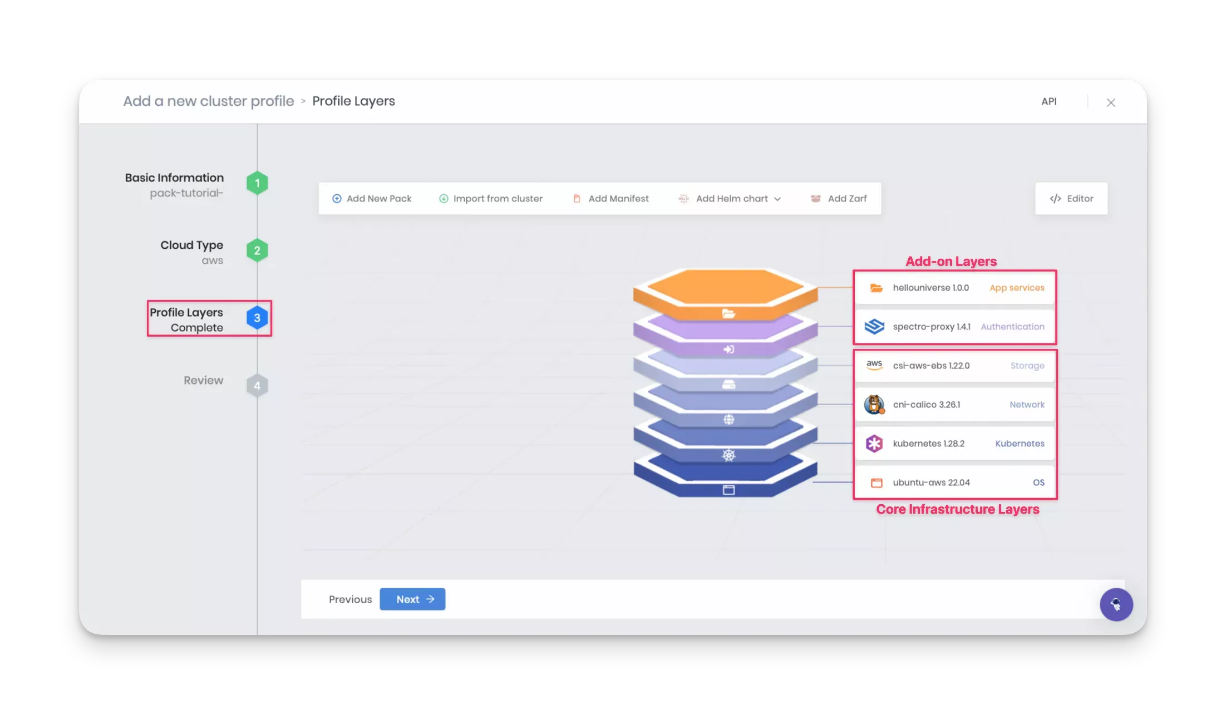Viewport: 1226px width, 714px height.
Task: Jump to the Review step
Action: (203, 380)
